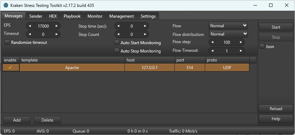Start the stress test

pos(276,27)
